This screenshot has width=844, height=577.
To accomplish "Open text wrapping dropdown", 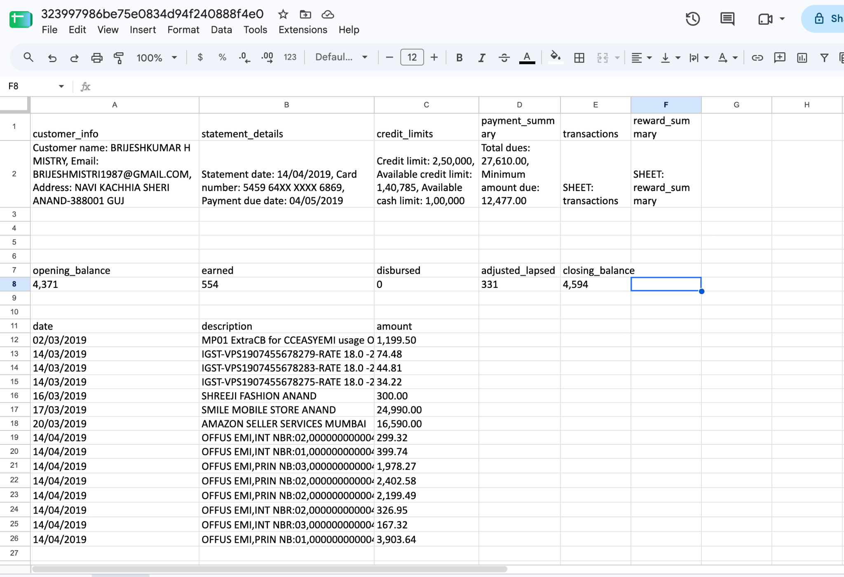I will tap(699, 58).
